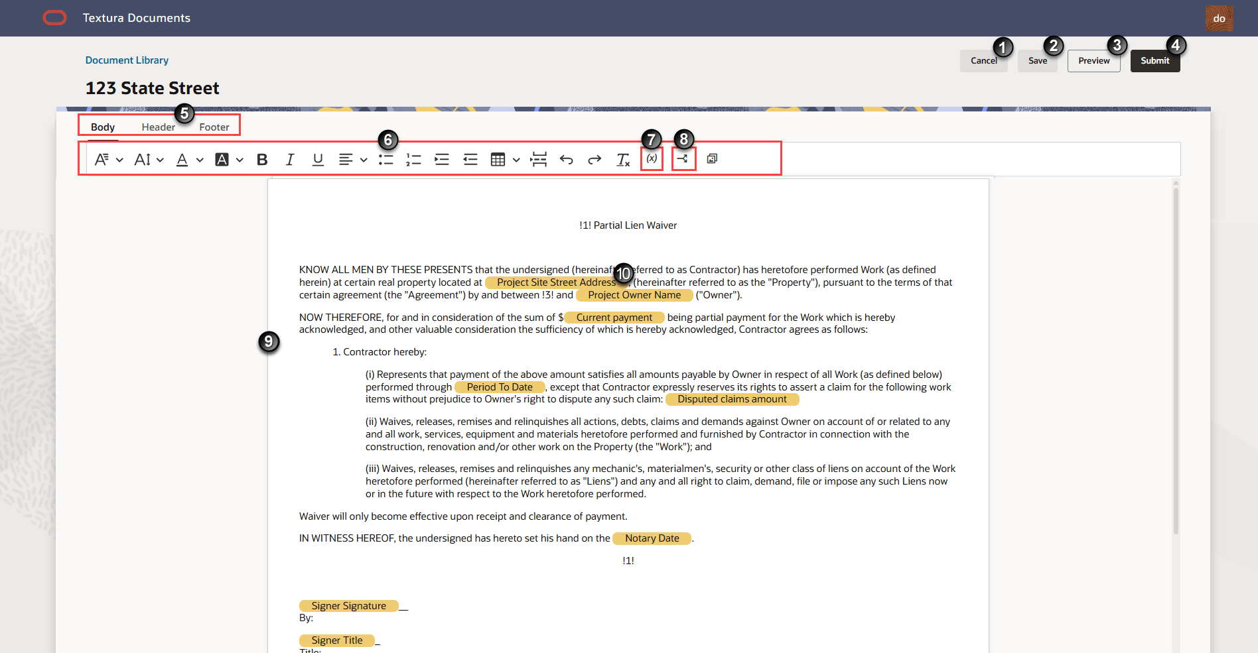Viewport: 1258px width, 653px height.
Task: Click the Document Library link
Action: [x=127, y=60]
